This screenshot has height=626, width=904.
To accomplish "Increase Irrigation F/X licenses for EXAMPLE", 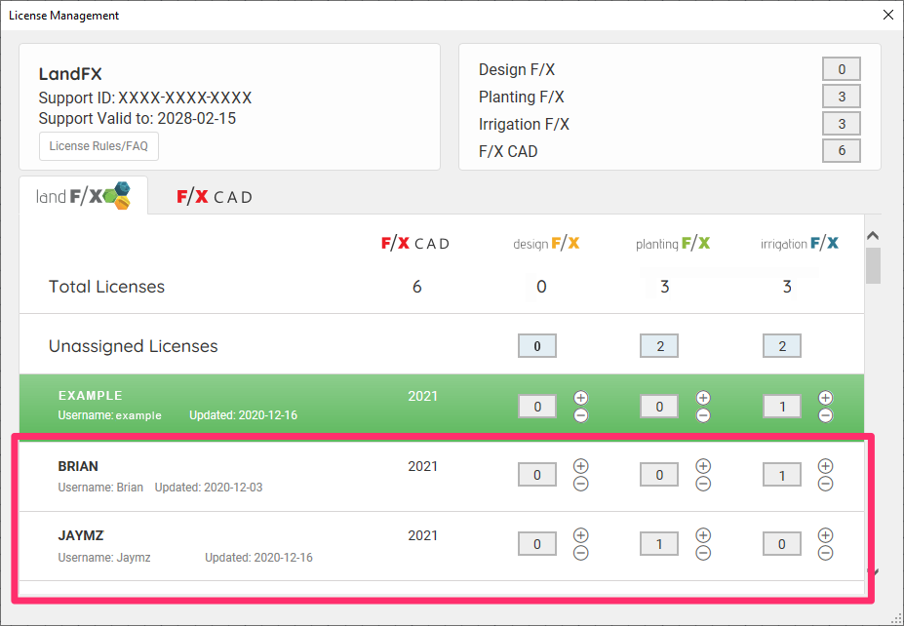I will point(826,397).
